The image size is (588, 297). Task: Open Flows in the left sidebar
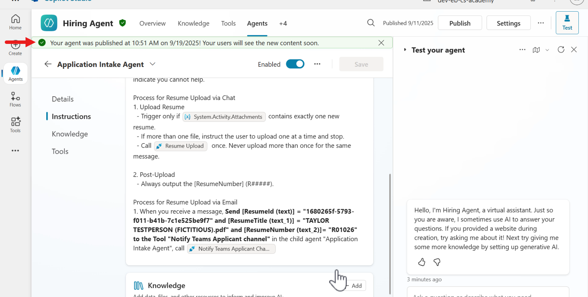[15, 99]
